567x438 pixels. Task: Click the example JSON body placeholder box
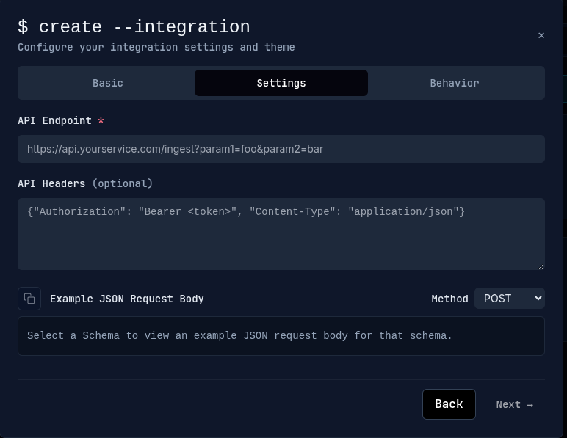coord(281,336)
